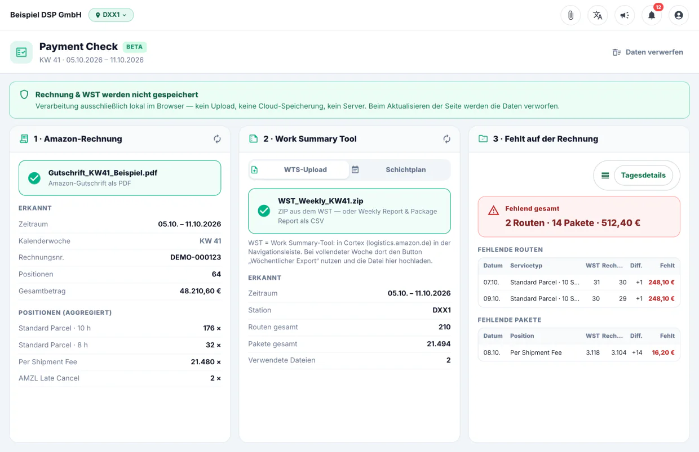Select the Station value DXX1 in WST card

(441, 310)
